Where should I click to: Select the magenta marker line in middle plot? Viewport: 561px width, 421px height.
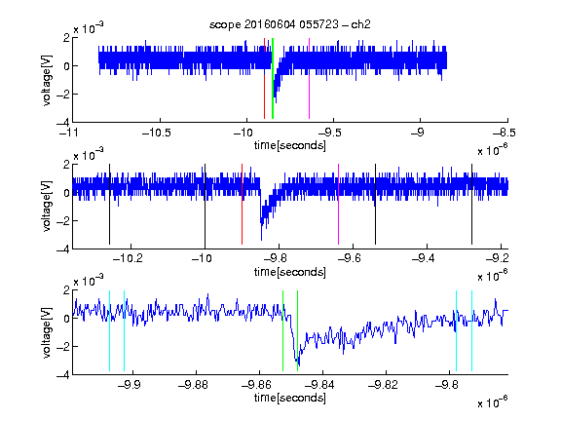[339, 204]
